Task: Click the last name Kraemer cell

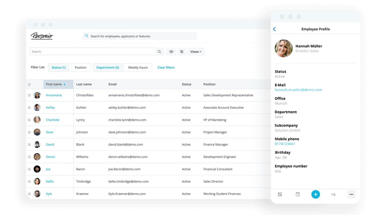Action: [x=82, y=194]
